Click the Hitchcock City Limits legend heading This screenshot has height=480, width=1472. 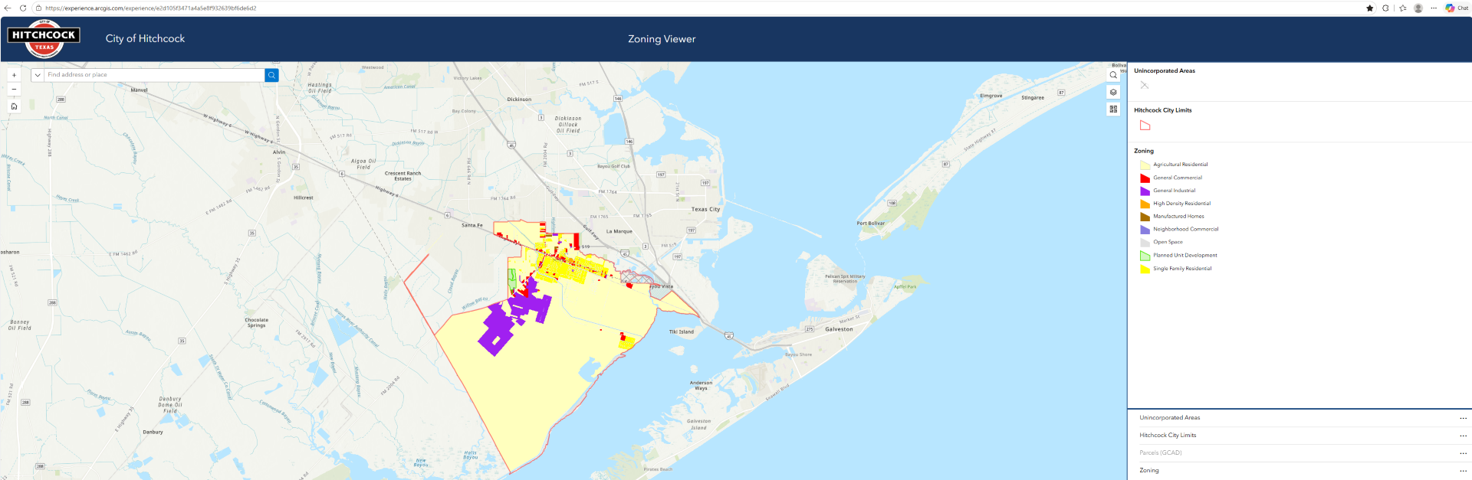pos(1163,110)
